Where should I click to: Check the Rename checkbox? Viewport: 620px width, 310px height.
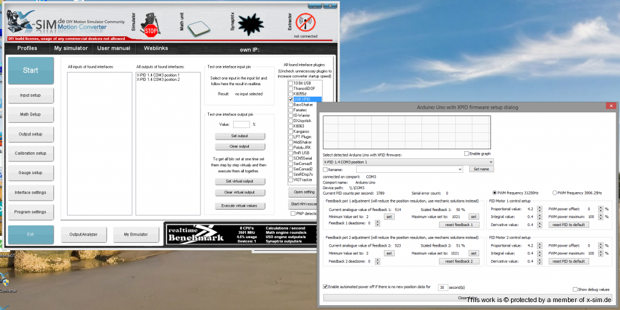325,170
